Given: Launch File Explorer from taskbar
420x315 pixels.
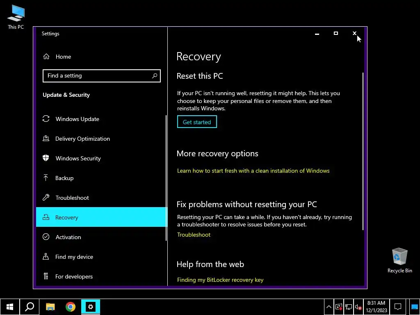Looking at the screenshot, I should click(50, 307).
